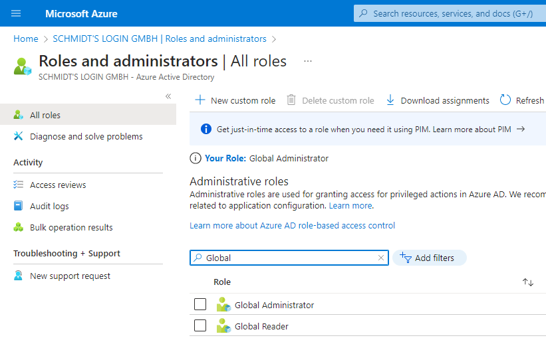Click the Microsoft Azure logo text
This screenshot has height=354, width=546.
(x=81, y=13)
